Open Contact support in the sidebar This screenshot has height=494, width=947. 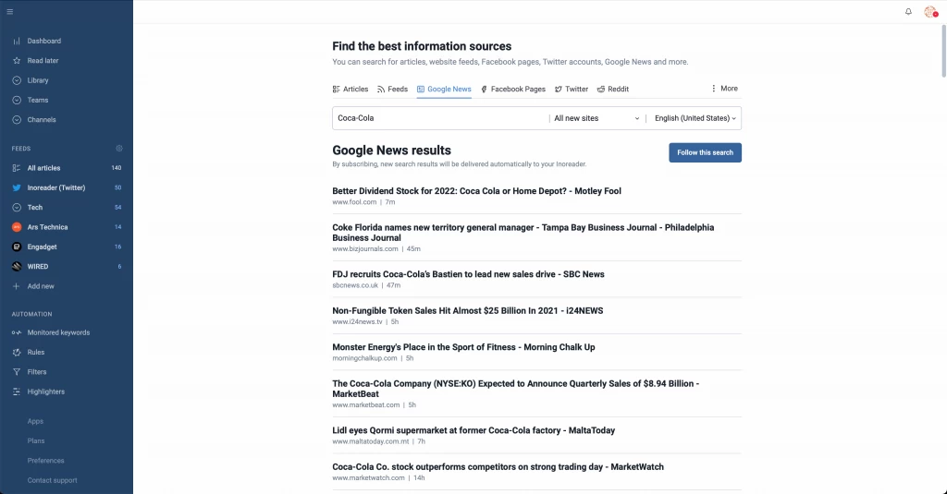coord(52,481)
